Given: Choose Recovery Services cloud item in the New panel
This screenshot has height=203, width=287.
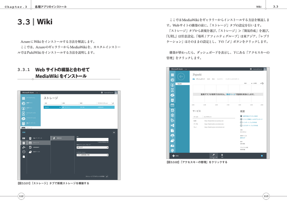Looking at the screenshot, I should pos(39,152).
